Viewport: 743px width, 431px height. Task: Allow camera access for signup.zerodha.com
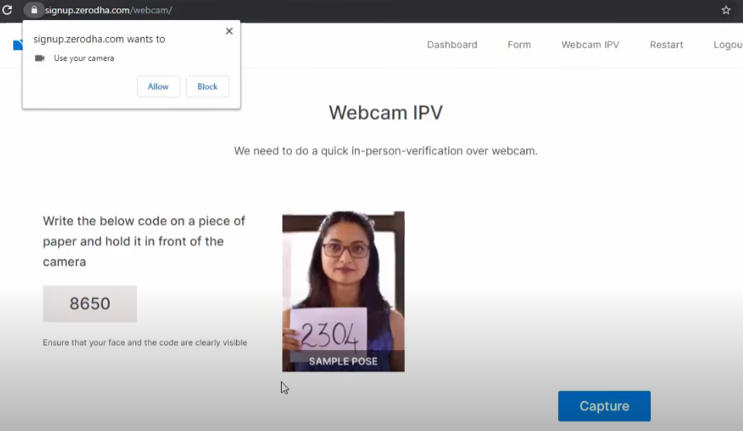click(158, 87)
